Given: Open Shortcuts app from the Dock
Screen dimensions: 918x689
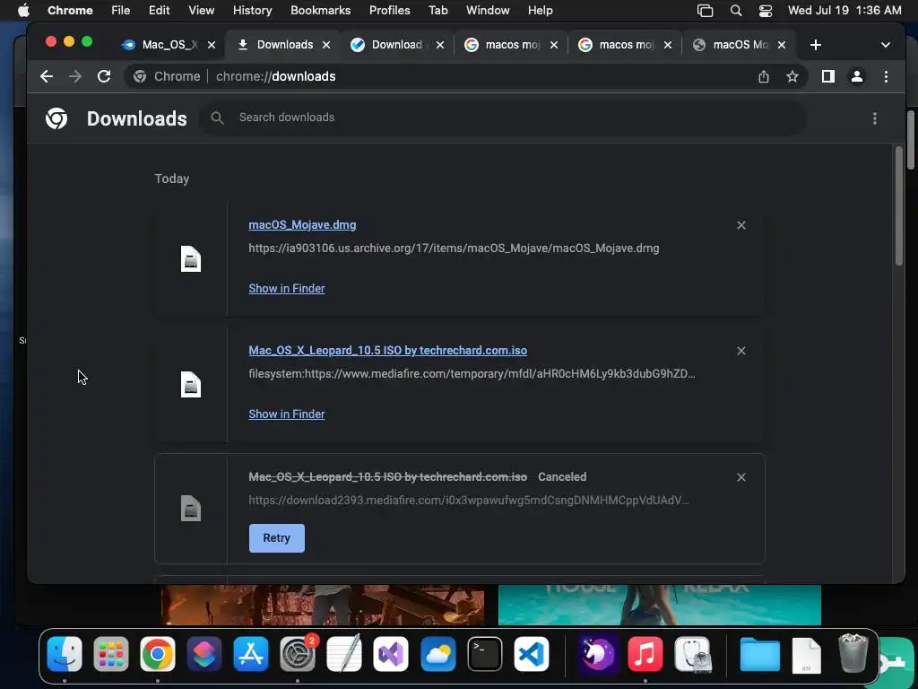Looking at the screenshot, I should tap(204, 654).
